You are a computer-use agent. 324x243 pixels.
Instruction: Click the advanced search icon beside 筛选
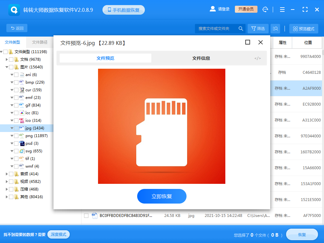click(275, 28)
